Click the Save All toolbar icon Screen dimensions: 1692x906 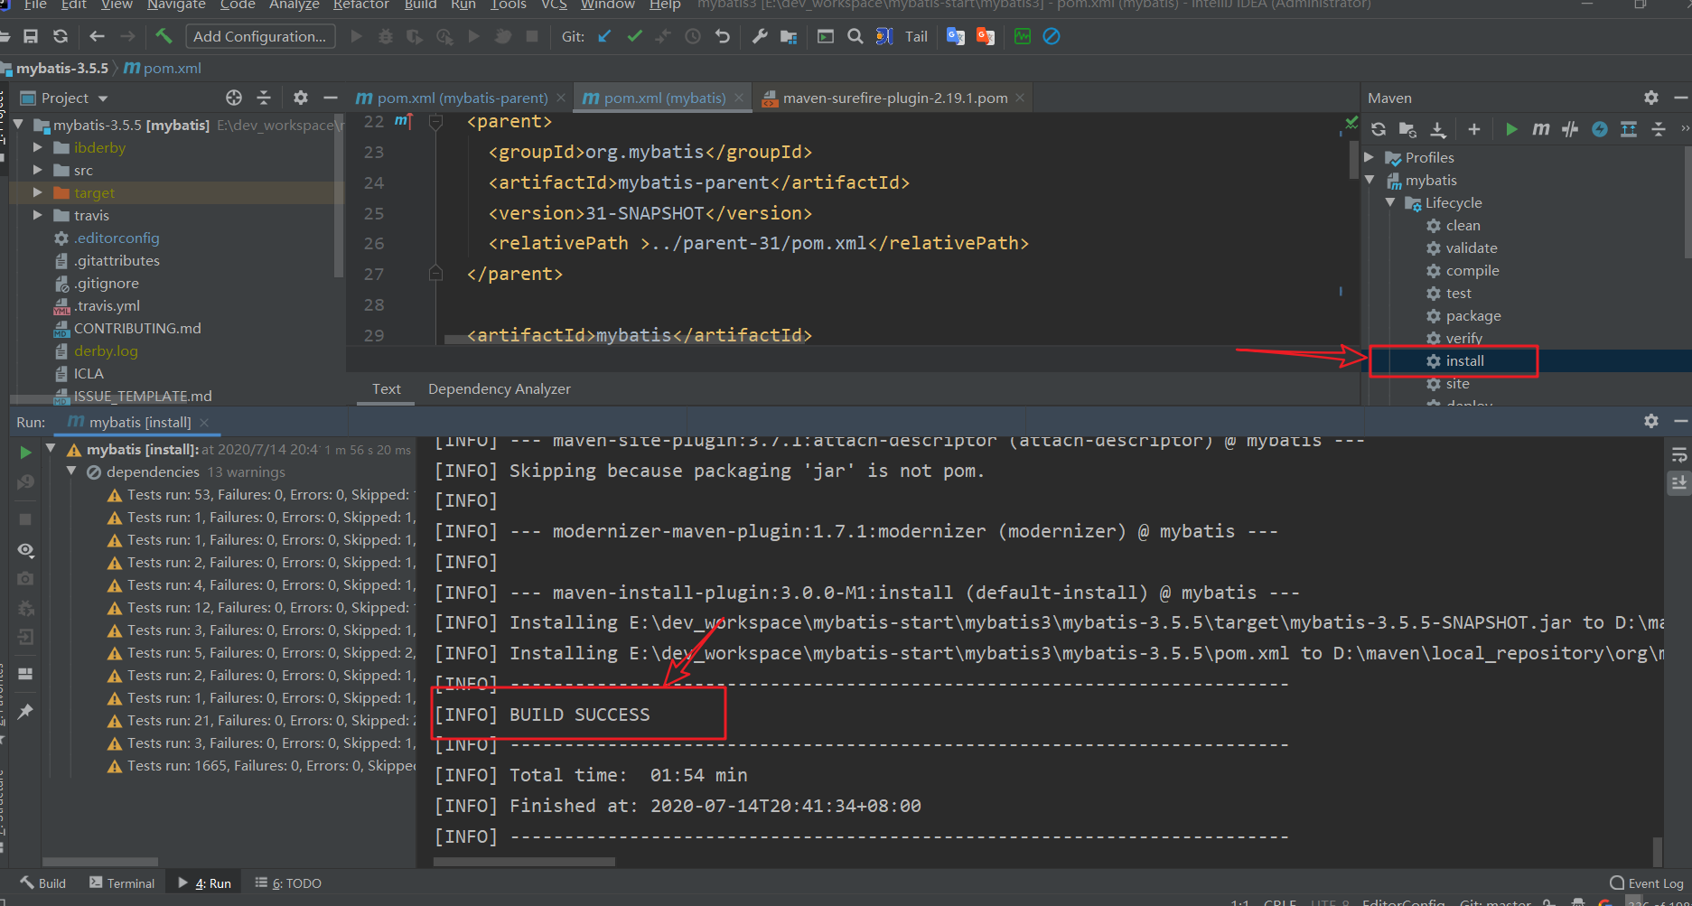point(31,37)
